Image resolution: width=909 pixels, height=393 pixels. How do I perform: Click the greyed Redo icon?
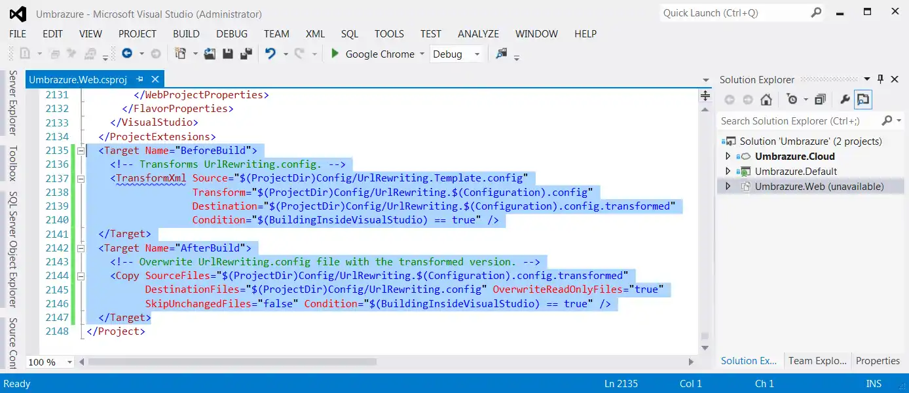point(300,54)
